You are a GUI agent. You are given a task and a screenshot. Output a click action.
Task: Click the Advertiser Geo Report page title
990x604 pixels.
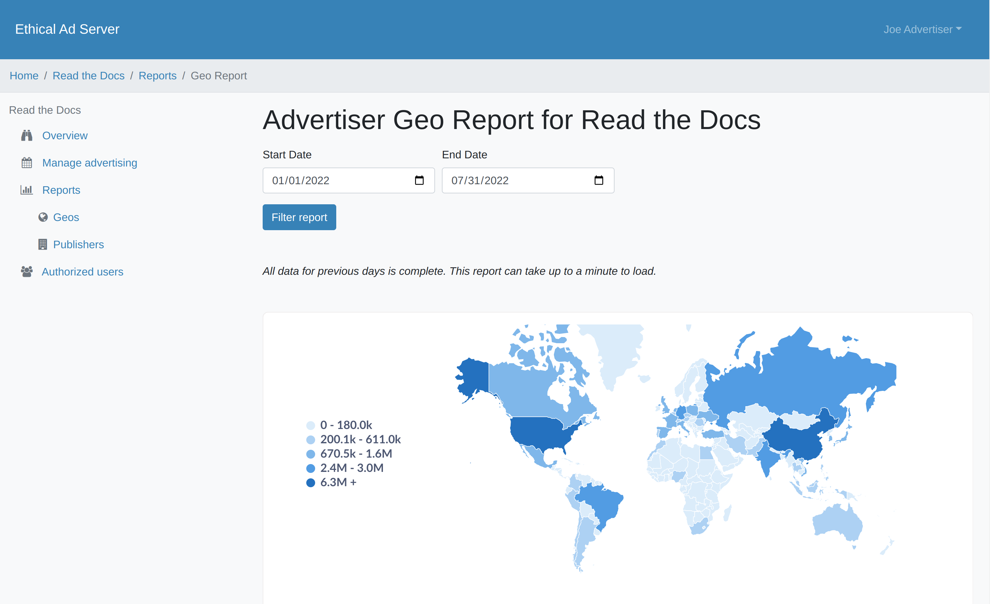click(511, 120)
